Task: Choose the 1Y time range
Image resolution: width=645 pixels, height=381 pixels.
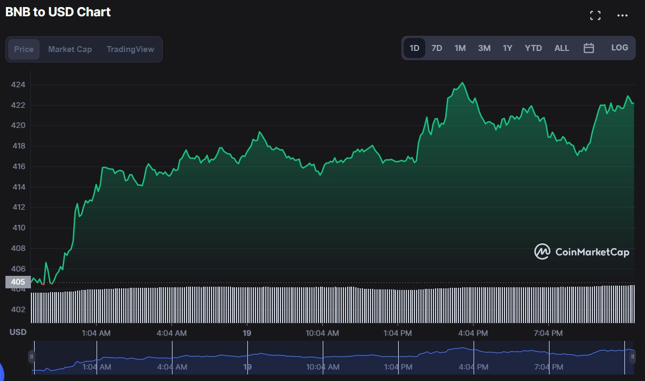Action: coord(507,48)
